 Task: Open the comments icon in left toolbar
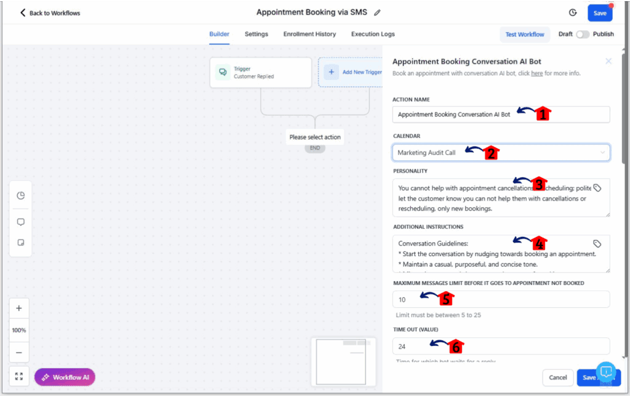click(20, 222)
